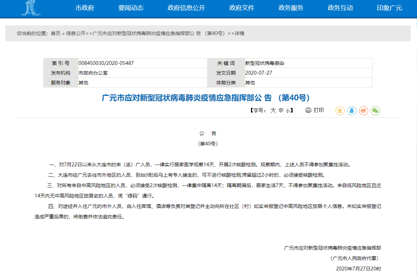This screenshot has width=417, height=276.
Task: Click 发布机构 label cell
Action: (x=61, y=73)
